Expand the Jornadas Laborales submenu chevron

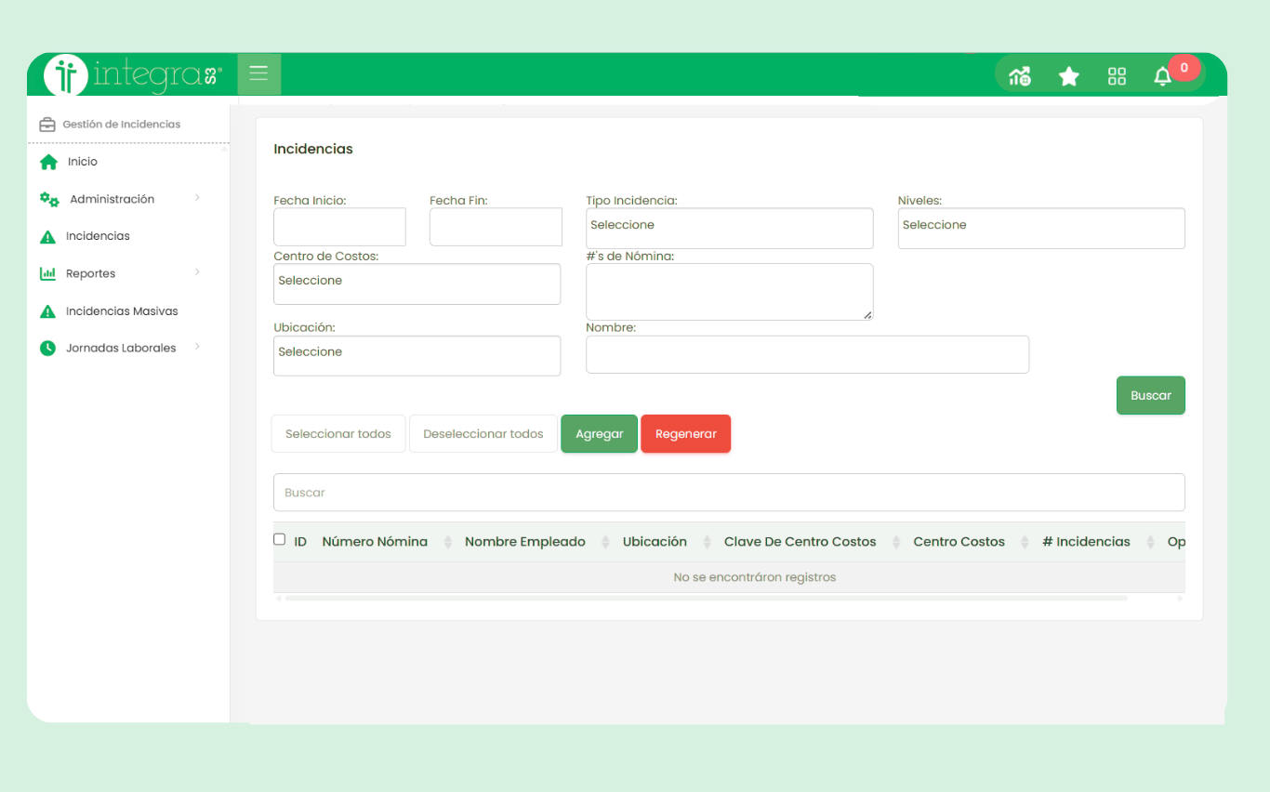(197, 347)
